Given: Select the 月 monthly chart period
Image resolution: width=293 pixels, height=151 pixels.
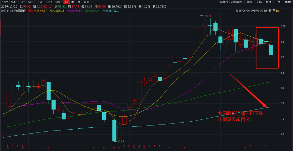Looking at the screenshot, I should pyautogui.click(x=79, y=2).
